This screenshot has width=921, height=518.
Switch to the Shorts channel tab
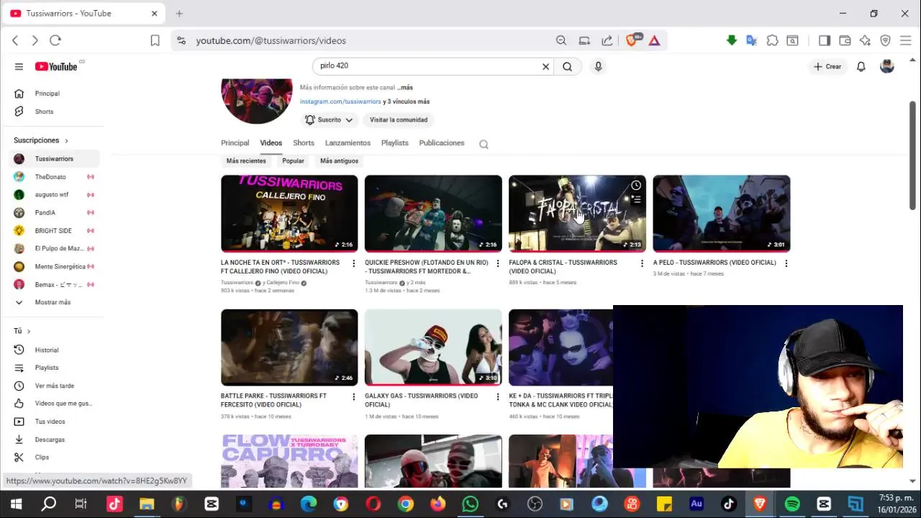pos(304,142)
